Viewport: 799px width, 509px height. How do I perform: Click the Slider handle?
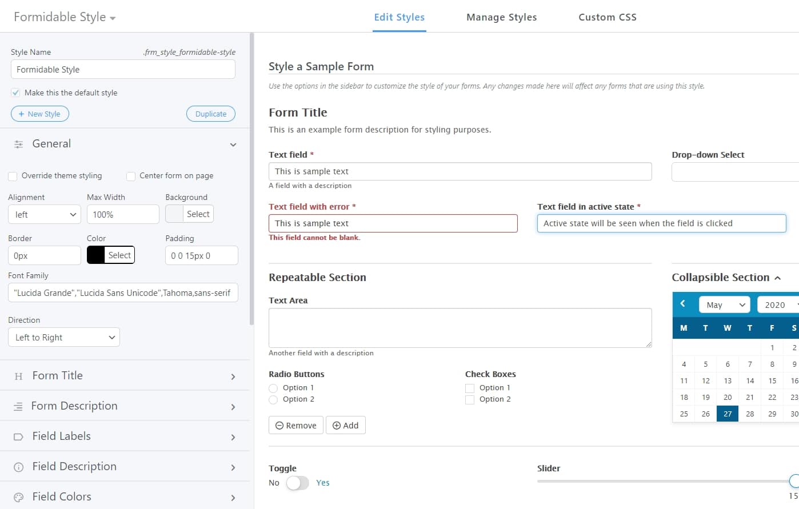tap(794, 481)
